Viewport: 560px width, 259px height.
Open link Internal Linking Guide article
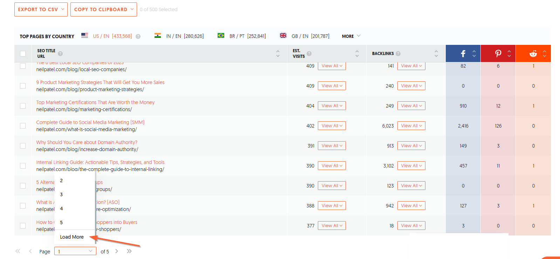100,162
